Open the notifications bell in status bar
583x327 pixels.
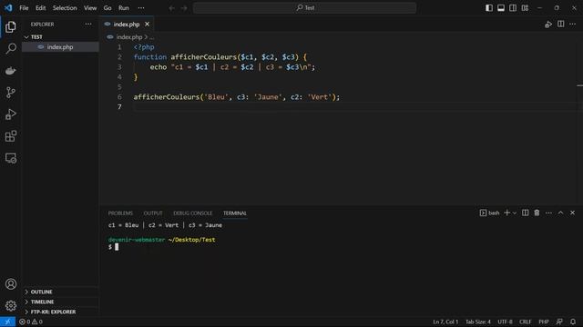click(573, 322)
